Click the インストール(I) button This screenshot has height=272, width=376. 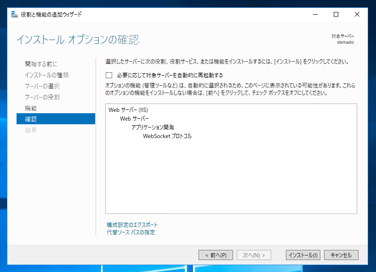coord(303,255)
